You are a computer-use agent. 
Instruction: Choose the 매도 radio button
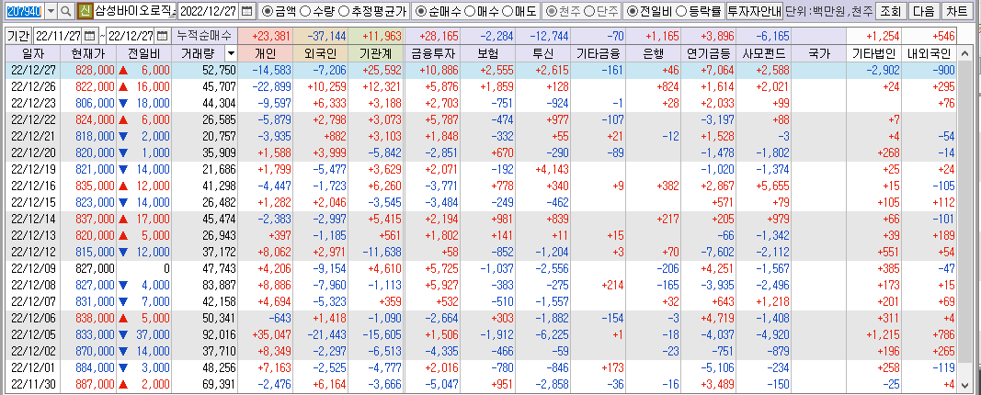pos(507,11)
